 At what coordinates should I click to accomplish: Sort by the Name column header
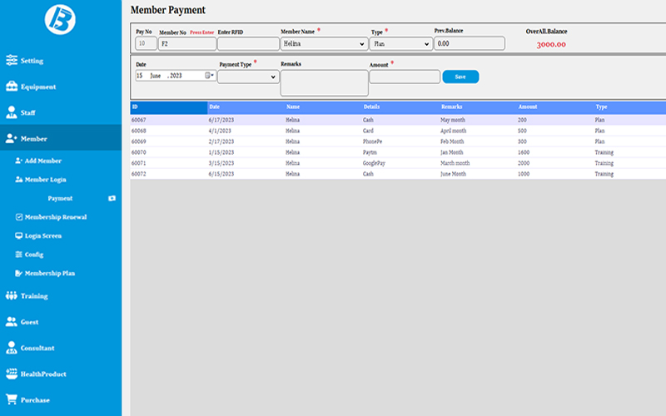click(323, 107)
